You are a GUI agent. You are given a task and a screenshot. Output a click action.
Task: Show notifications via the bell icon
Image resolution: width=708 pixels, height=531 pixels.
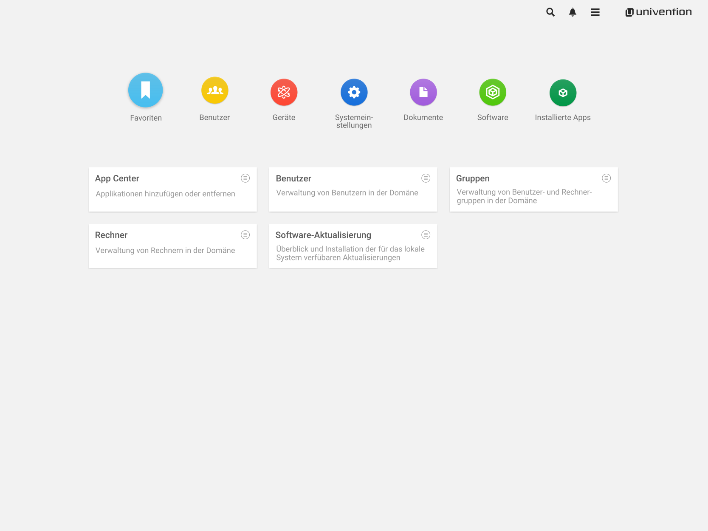click(x=573, y=12)
